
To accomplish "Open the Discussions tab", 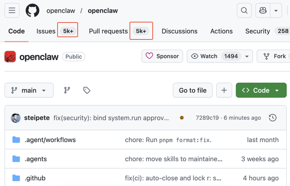I will [x=179, y=31].
